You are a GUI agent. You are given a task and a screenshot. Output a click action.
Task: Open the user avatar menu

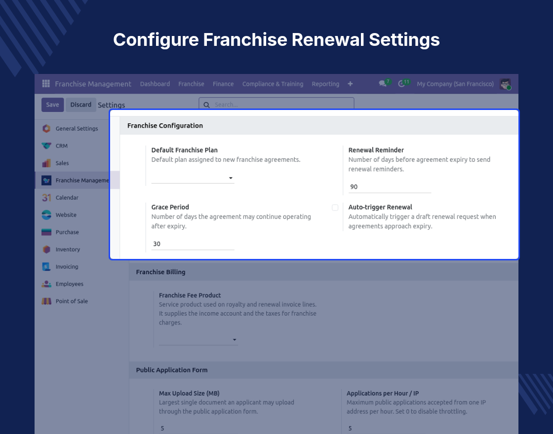click(x=506, y=84)
